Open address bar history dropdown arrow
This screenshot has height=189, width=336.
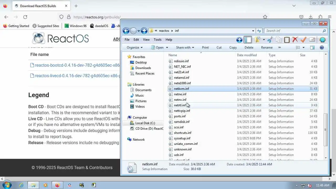253,31
